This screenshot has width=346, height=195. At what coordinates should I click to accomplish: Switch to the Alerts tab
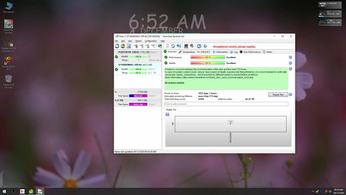click(x=267, y=52)
